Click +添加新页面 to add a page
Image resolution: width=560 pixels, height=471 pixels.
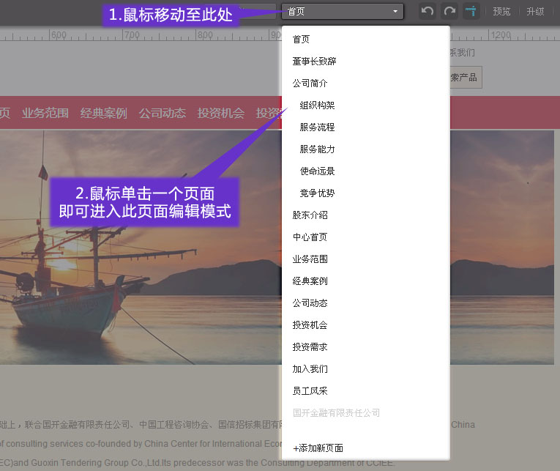(x=318, y=448)
